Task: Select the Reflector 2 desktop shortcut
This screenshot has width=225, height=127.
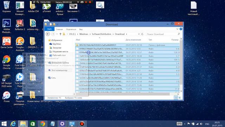Action: point(20,25)
